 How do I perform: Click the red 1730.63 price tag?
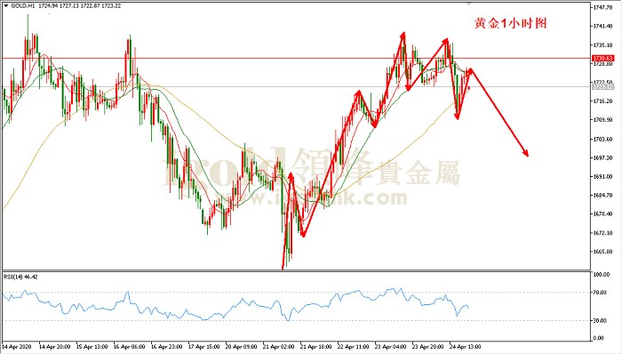pyautogui.click(x=602, y=59)
